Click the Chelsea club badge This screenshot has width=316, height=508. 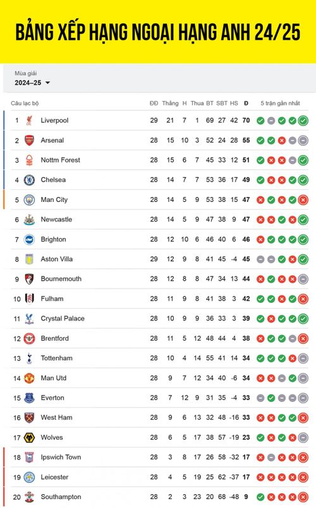[29, 180]
